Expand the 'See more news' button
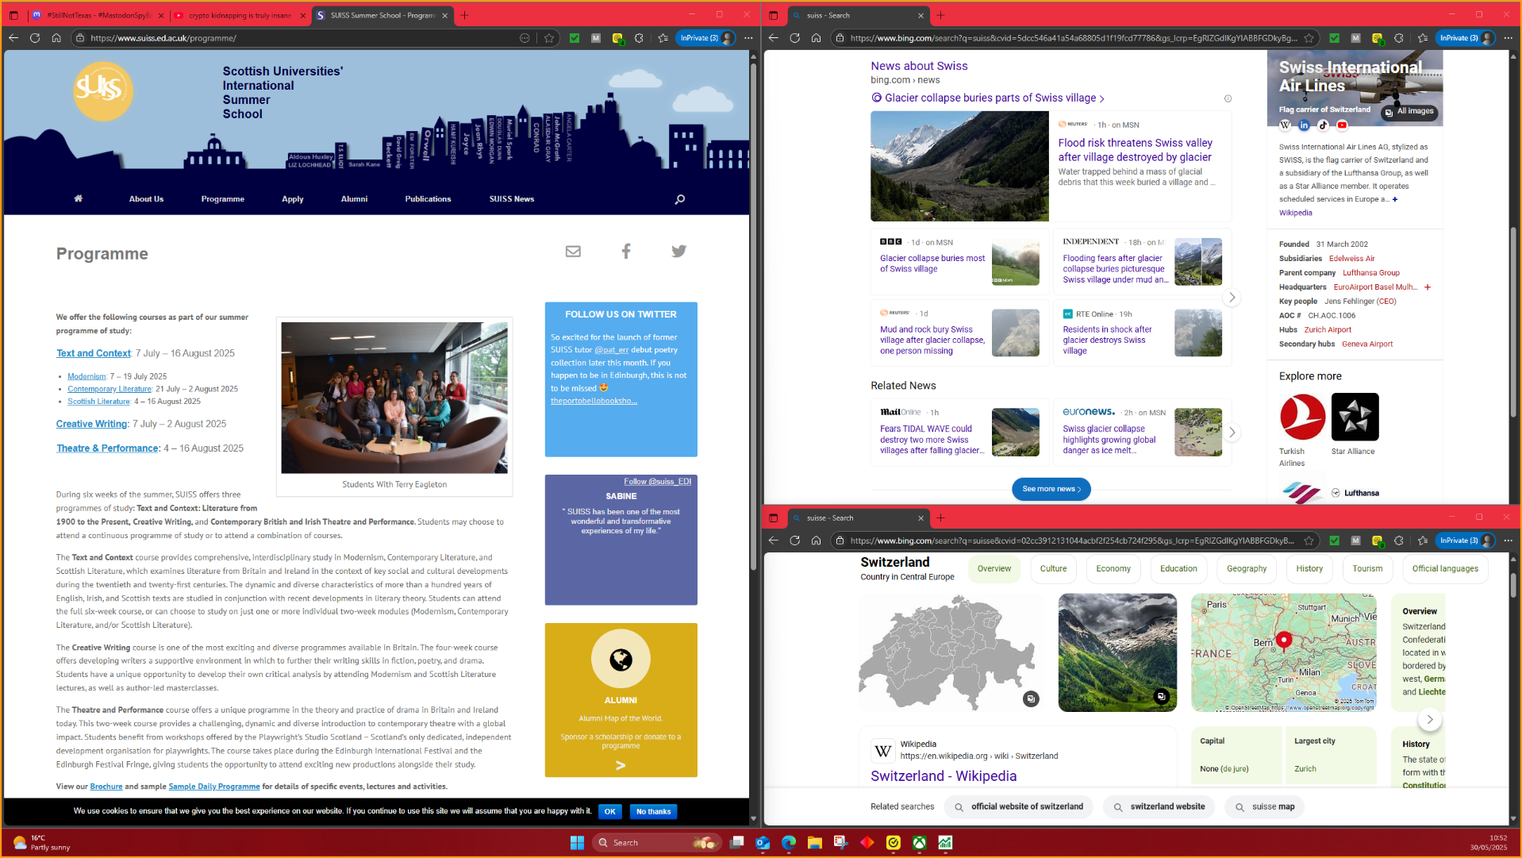This screenshot has height=858, width=1522. (1051, 489)
